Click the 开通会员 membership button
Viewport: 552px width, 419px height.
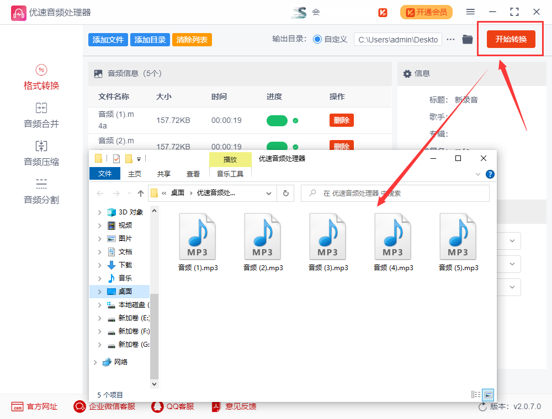(426, 12)
